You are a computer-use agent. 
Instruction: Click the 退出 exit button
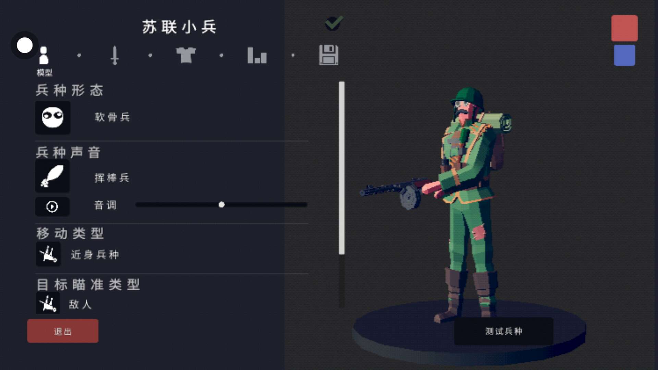(x=63, y=331)
